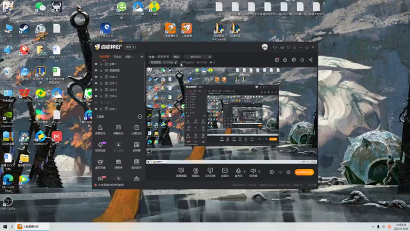The height and width of the screenshot is (231, 410).
Task: Hide the 文本 7 source
Action: [96, 109]
